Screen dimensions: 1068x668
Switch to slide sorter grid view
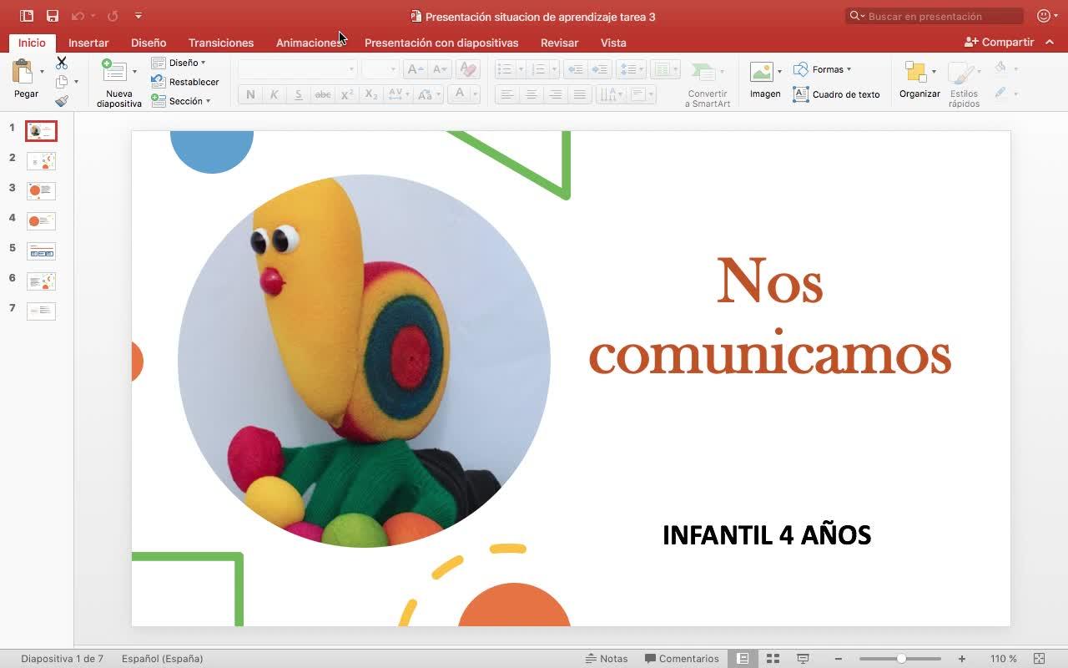tap(773, 659)
